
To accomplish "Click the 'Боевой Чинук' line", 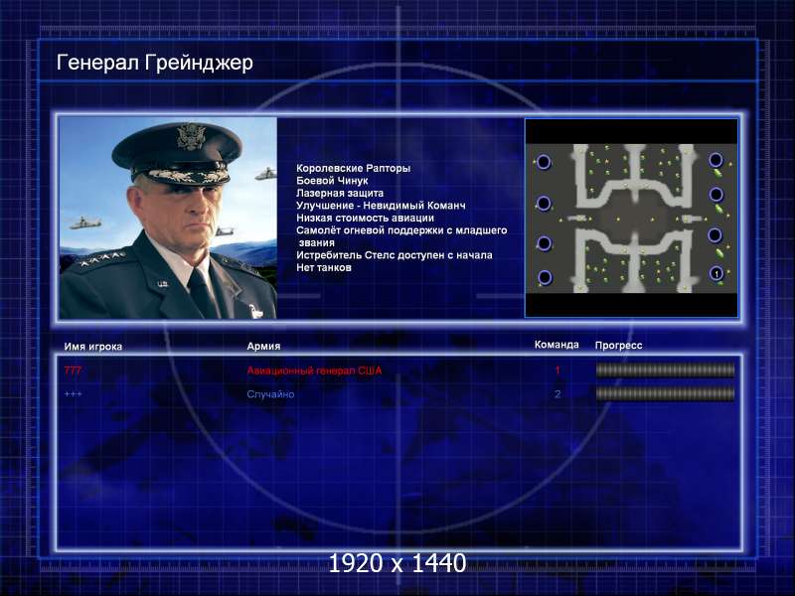I will (332, 181).
